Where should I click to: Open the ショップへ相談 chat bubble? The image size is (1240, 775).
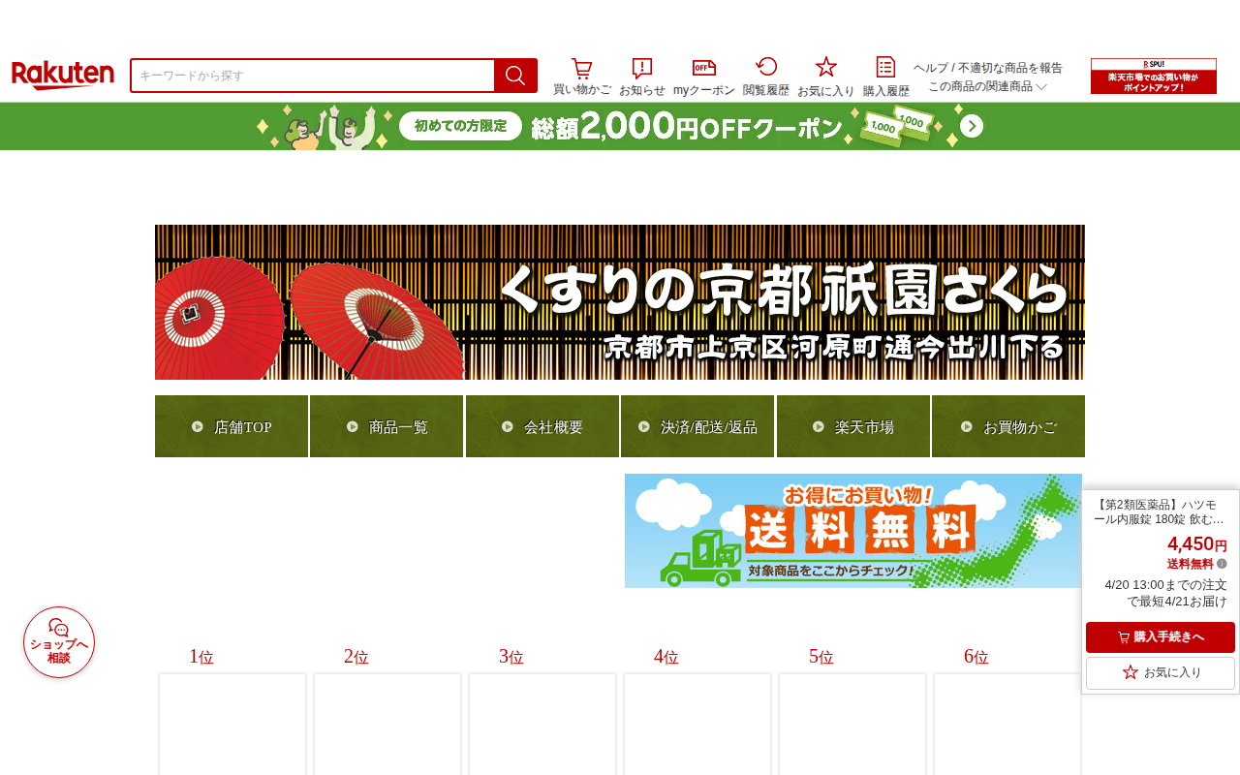[59, 642]
